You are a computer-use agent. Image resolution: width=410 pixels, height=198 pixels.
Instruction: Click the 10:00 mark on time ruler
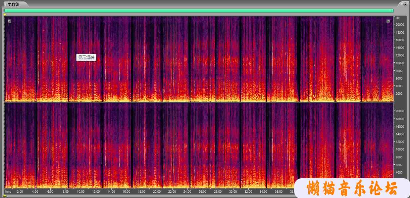[80, 191]
